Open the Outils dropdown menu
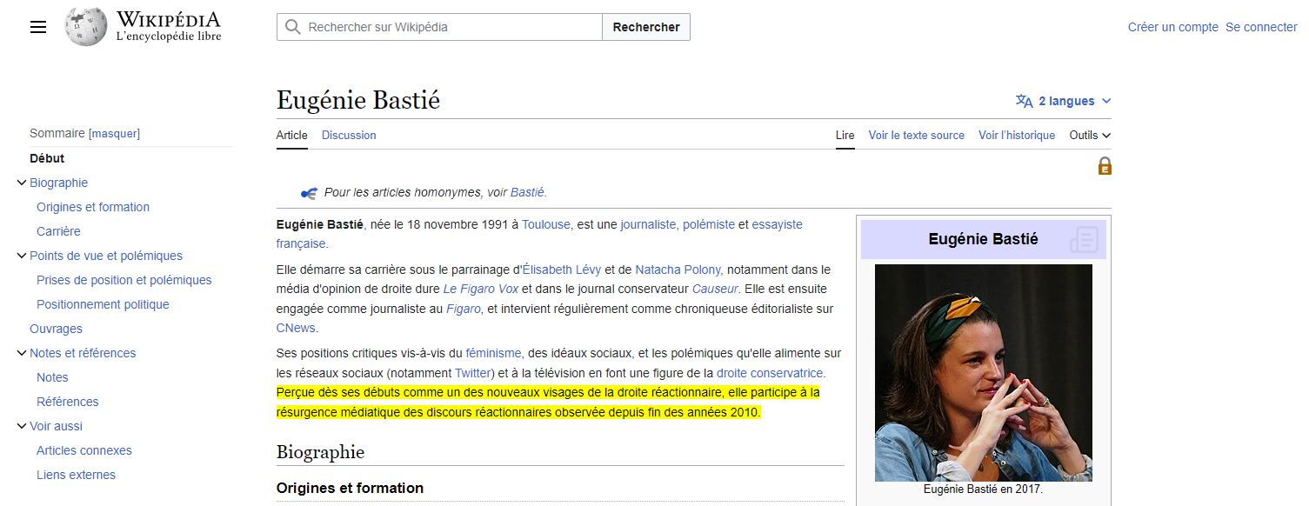This screenshot has height=506, width=1309. pos(1090,135)
